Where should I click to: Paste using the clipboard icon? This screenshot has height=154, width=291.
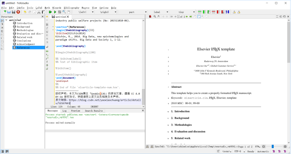(x=43, y=12)
